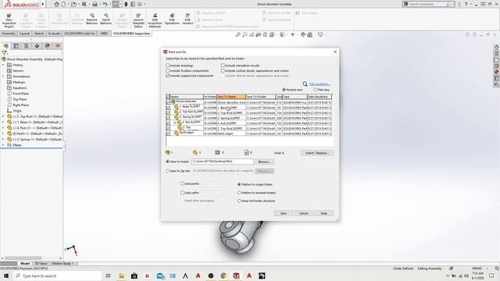
Task: Check the Add prefix checkbox
Action: point(182,183)
